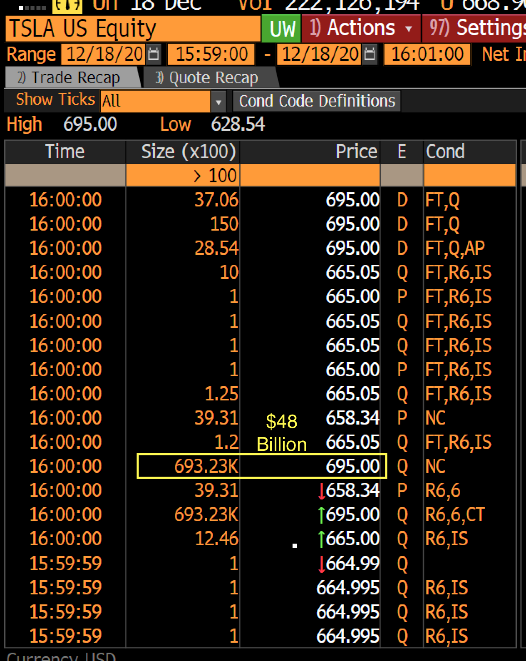The height and width of the screenshot is (661, 526).
Task: Select size 12.46 cell
Action: coord(216,539)
